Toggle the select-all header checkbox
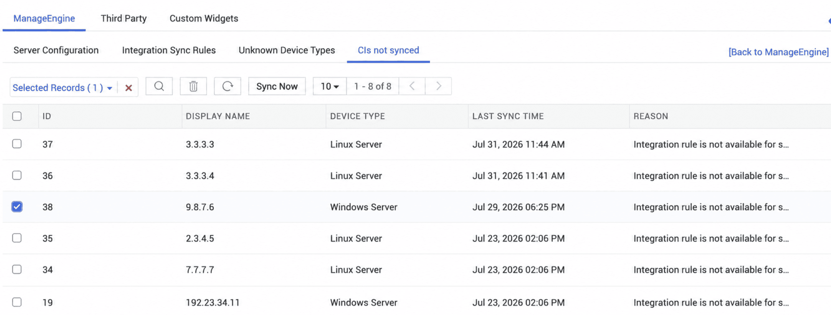The image size is (831, 315). [x=17, y=116]
